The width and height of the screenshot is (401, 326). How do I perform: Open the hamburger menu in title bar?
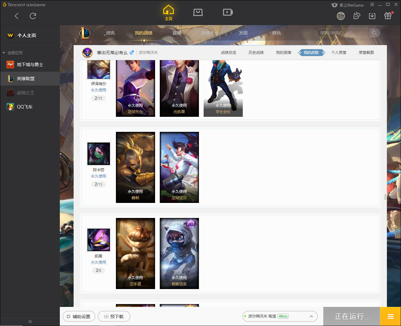click(x=372, y=5)
